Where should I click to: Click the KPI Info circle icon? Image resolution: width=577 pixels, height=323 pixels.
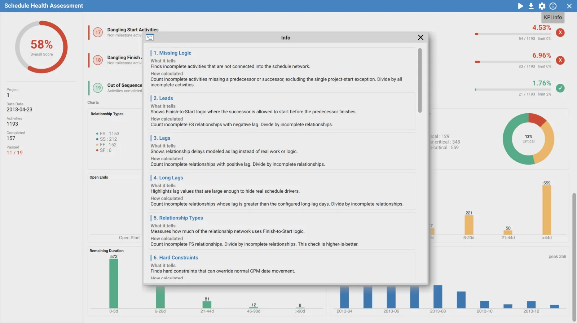pyautogui.click(x=553, y=6)
